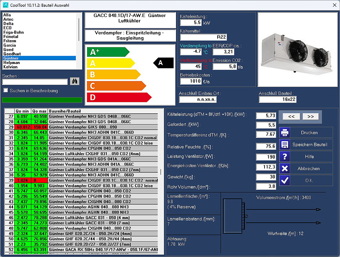Click Abbrechen to cancel
340x257 pixels.
coord(306,168)
